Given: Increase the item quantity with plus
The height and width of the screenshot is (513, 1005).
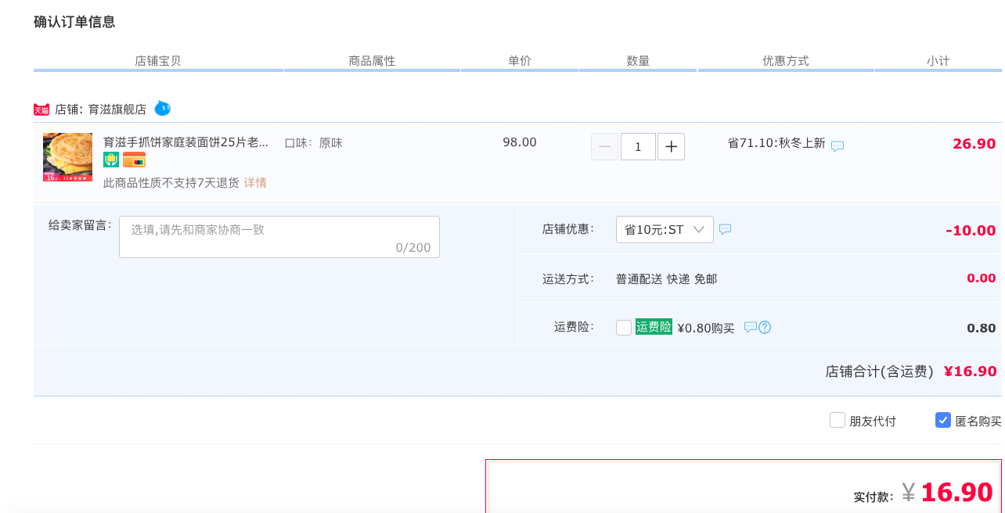Looking at the screenshot, I should (x=671, y=146).
